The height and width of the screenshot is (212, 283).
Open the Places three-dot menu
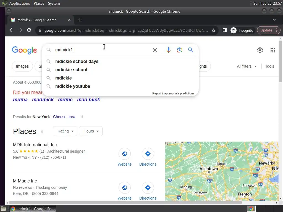pyautogui.click(x=42, y=131)
